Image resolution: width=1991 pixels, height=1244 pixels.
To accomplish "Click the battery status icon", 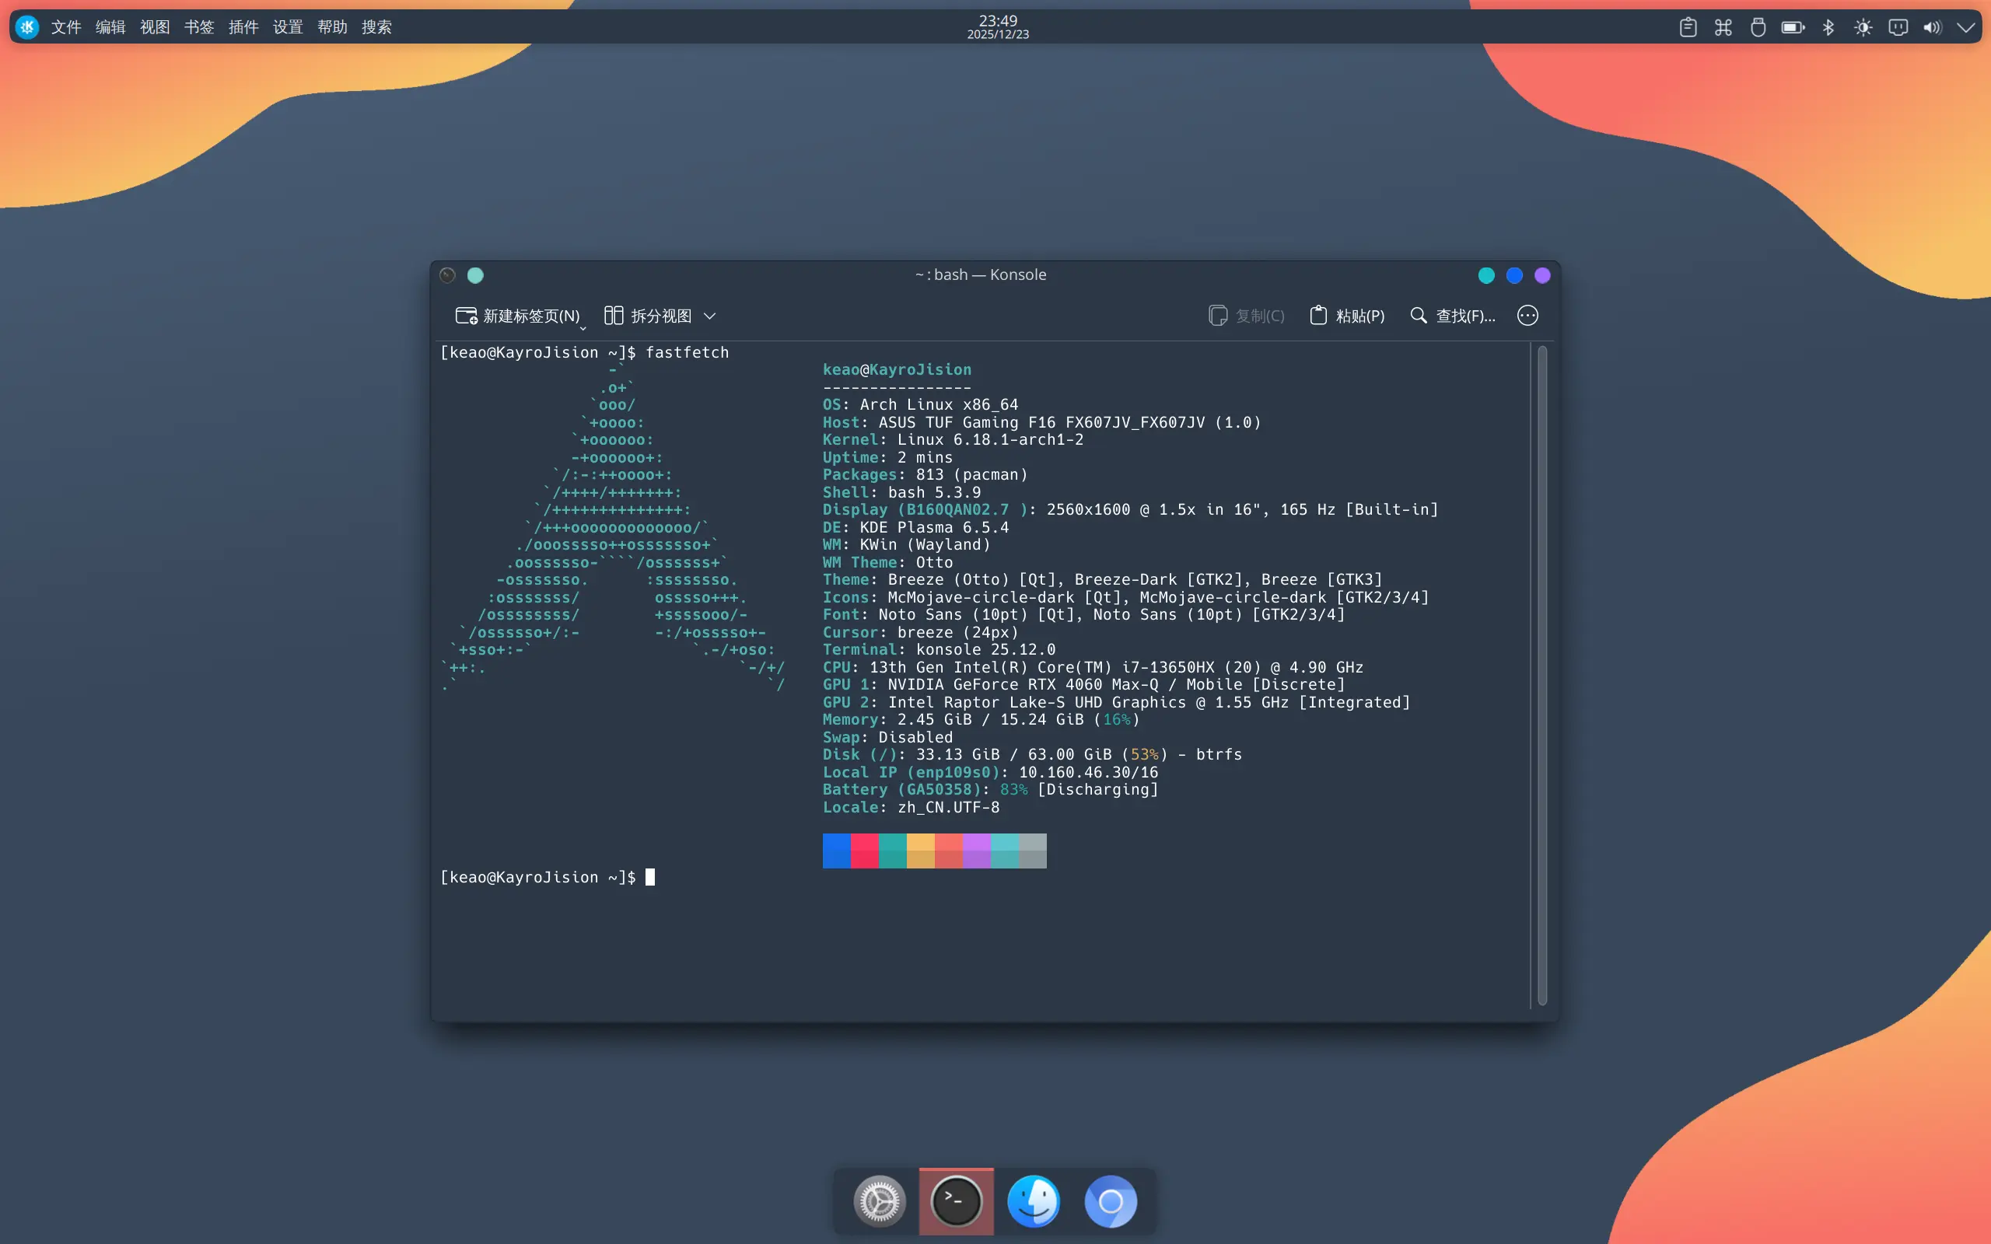I will 1793,27.
